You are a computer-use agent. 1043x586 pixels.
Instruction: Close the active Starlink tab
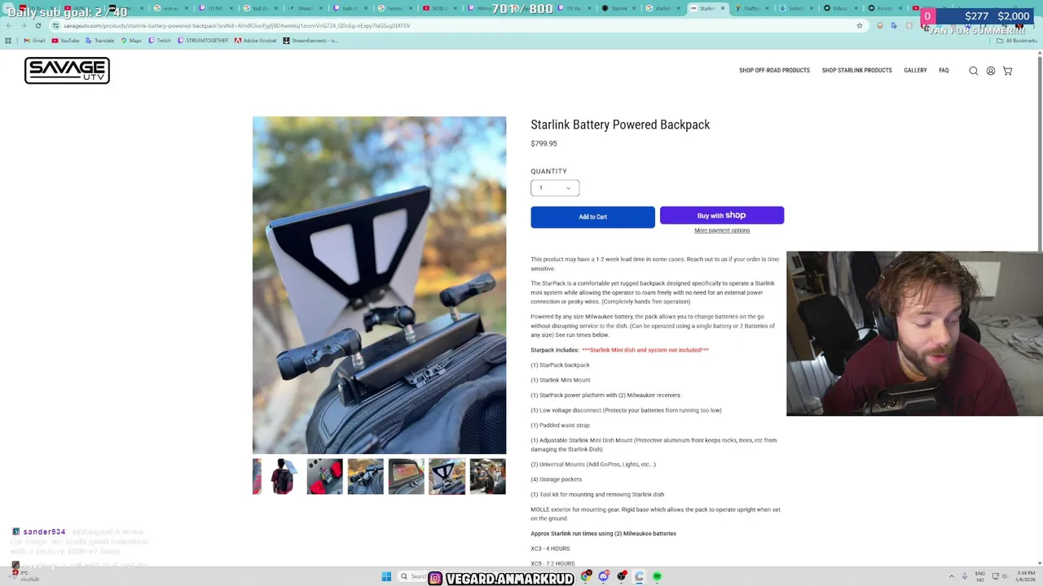coord(722,8)
